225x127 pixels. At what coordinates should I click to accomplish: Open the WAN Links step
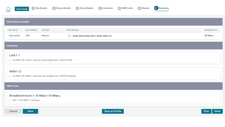point(125,8)
